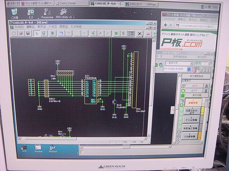Screen dimensions: 229x171
Task: Open the Edit menu in CADLUS Circuit
Action: tap(30, 27)
